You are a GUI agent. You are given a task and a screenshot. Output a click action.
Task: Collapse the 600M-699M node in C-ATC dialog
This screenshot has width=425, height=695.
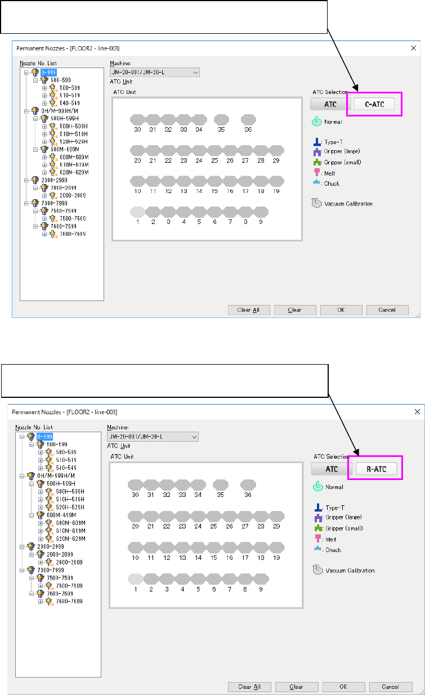tap(36, 150)
